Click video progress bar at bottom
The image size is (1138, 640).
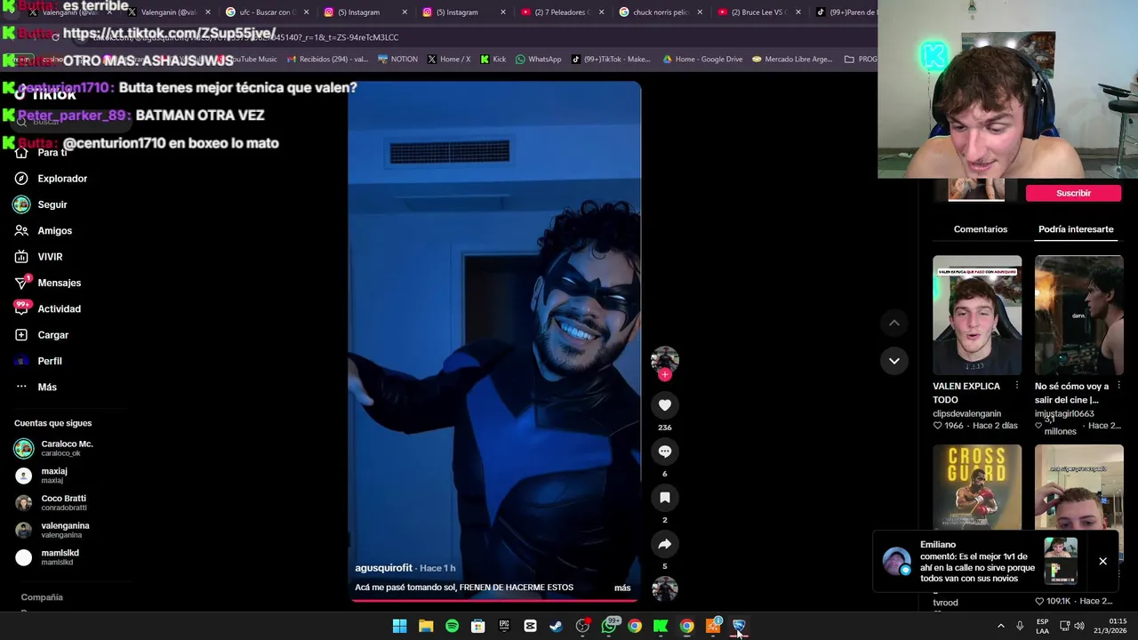pos(493,600)
